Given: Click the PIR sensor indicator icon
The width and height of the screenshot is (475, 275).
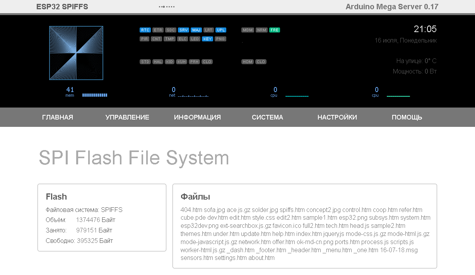Looking at the screenshot, I should click(144, 39).
